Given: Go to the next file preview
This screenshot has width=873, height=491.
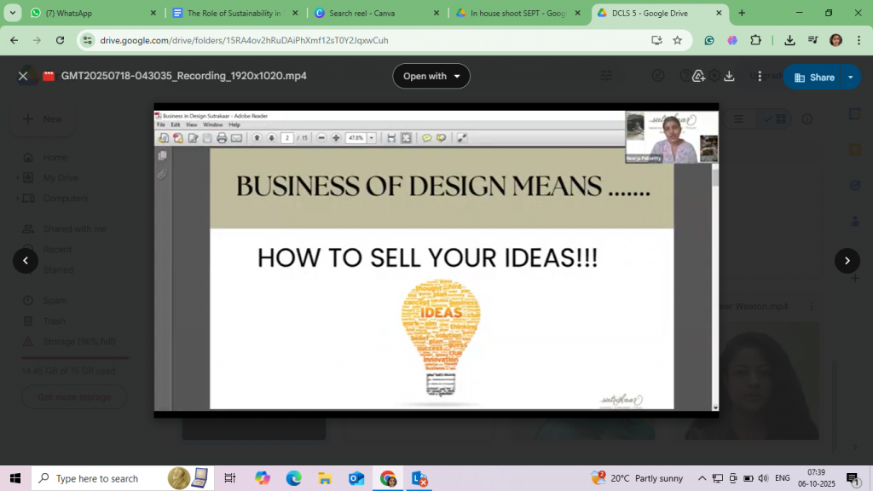Looking at the screenshot, I should pyautogui.click(x=847, y=261).
